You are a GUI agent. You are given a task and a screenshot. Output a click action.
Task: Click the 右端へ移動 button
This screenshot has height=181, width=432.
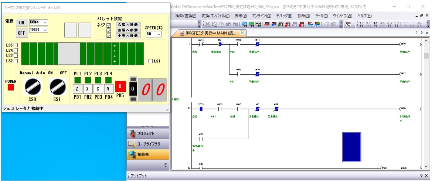coord(128,25)
